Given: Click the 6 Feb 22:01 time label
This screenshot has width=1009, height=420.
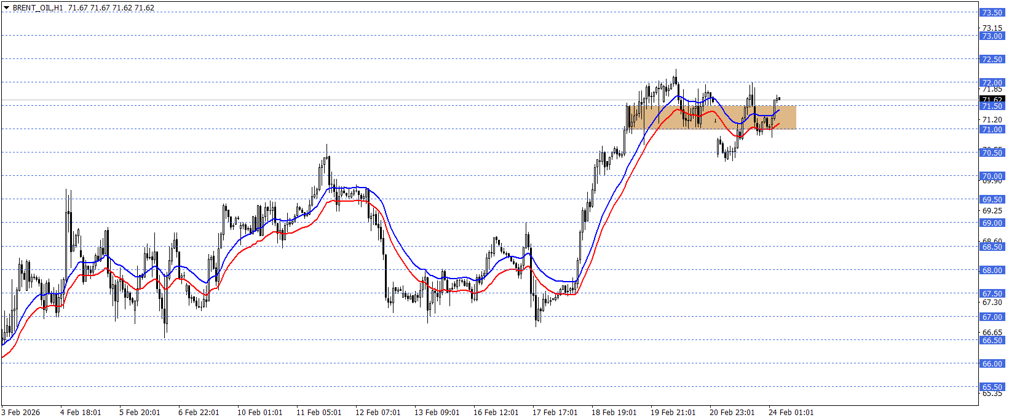Looking at the screenshot, I should 199,412.
